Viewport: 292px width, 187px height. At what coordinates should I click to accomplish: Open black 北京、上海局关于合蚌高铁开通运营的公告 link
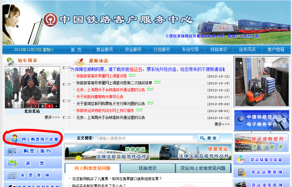coord(111,117)
